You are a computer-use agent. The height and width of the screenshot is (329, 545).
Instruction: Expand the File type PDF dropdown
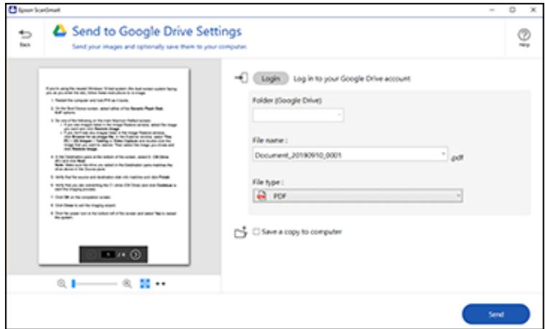[358, 196]
